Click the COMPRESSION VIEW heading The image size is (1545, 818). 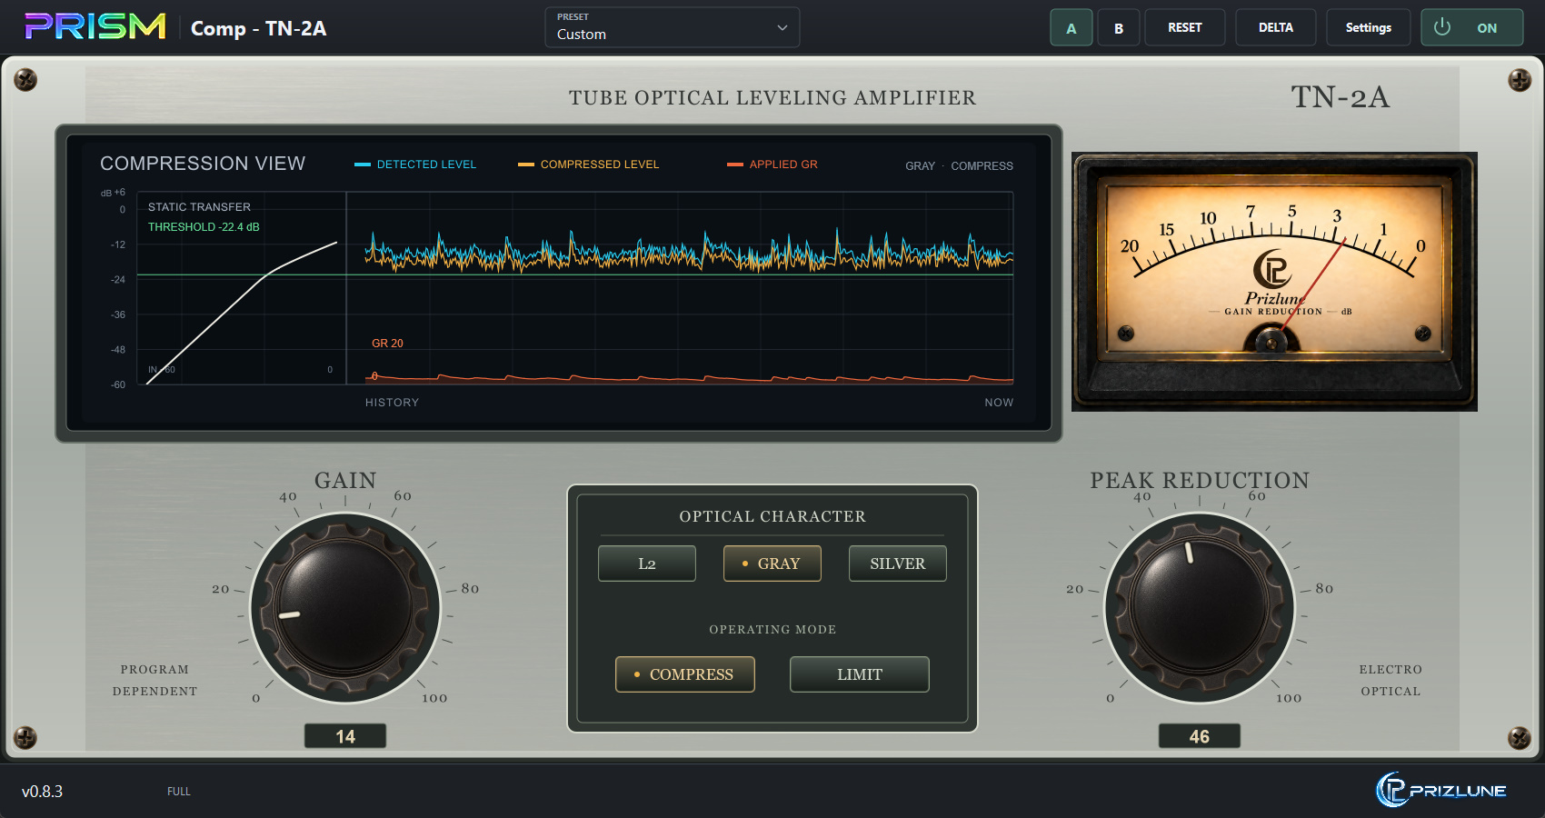click(203, 164)
